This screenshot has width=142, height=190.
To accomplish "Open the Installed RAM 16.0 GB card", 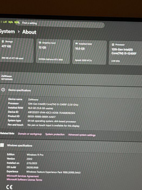I will [x=90, y=52].
